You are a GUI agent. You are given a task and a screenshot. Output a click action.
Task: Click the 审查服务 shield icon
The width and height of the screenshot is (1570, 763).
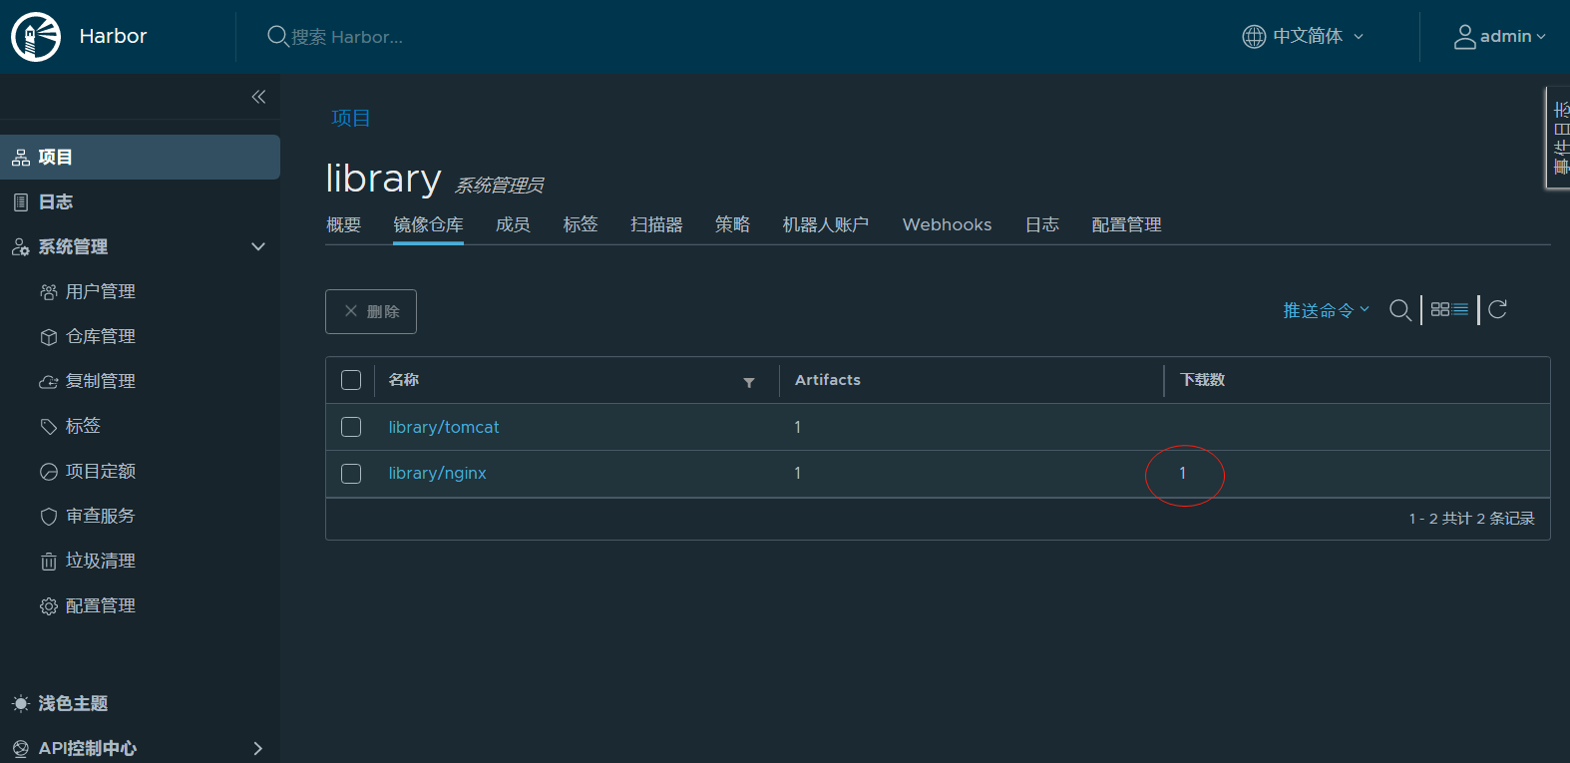[x=48, y=517]
